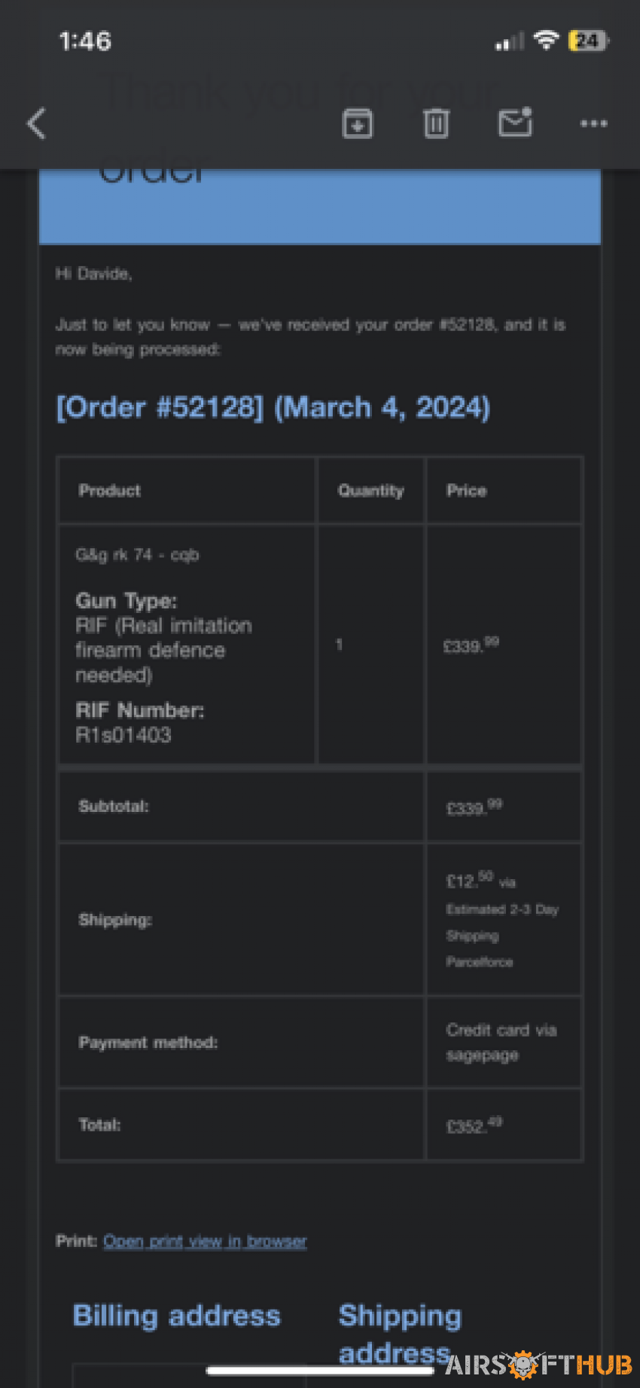Screen dimensions: 640x1388
Task: Tap the Parcelforce shipping cost cell
Action: 504,920
